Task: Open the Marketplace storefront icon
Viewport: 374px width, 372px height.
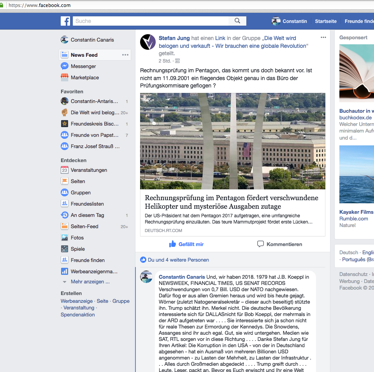Action: [x=64, y=77]
